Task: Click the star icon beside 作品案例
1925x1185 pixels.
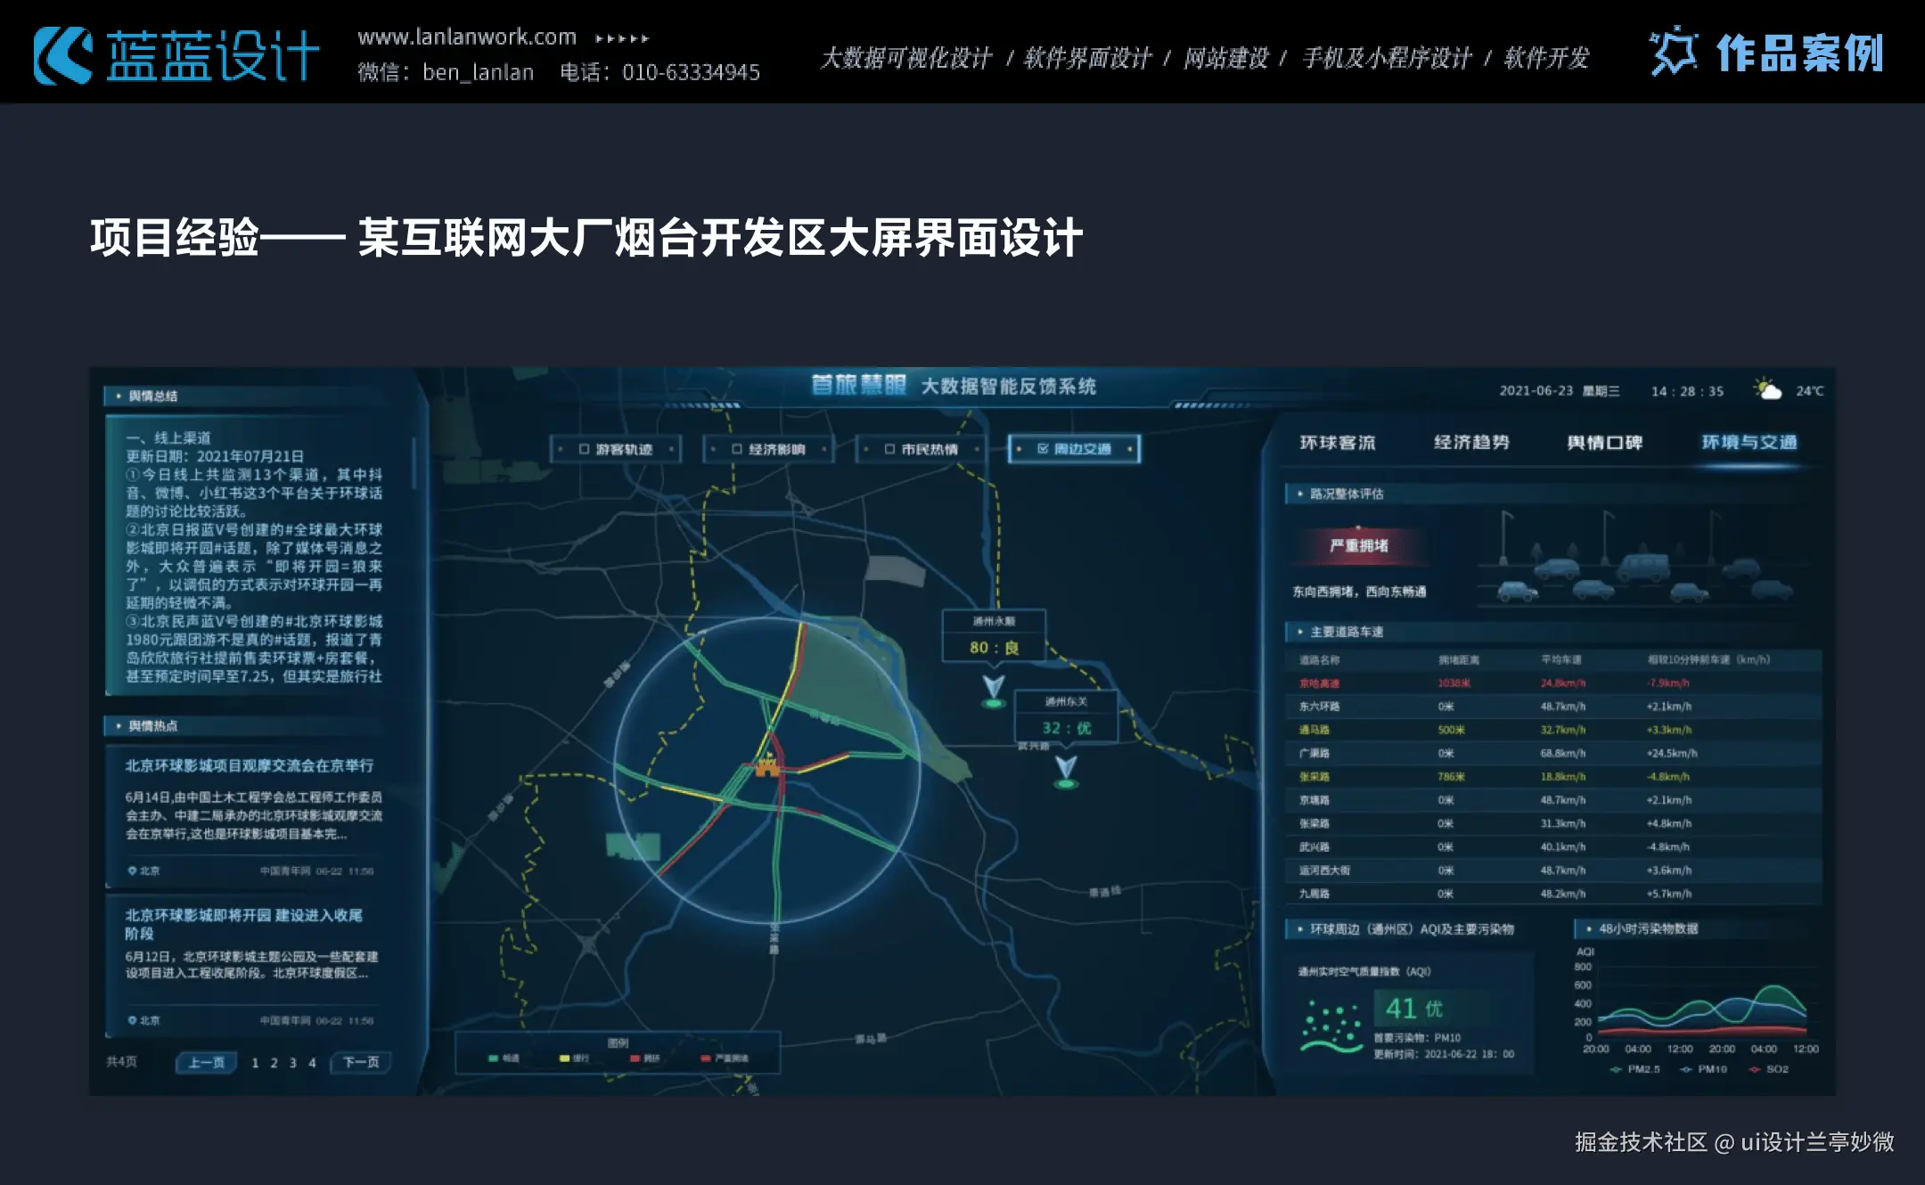Action: click(x=1673, y=52)
